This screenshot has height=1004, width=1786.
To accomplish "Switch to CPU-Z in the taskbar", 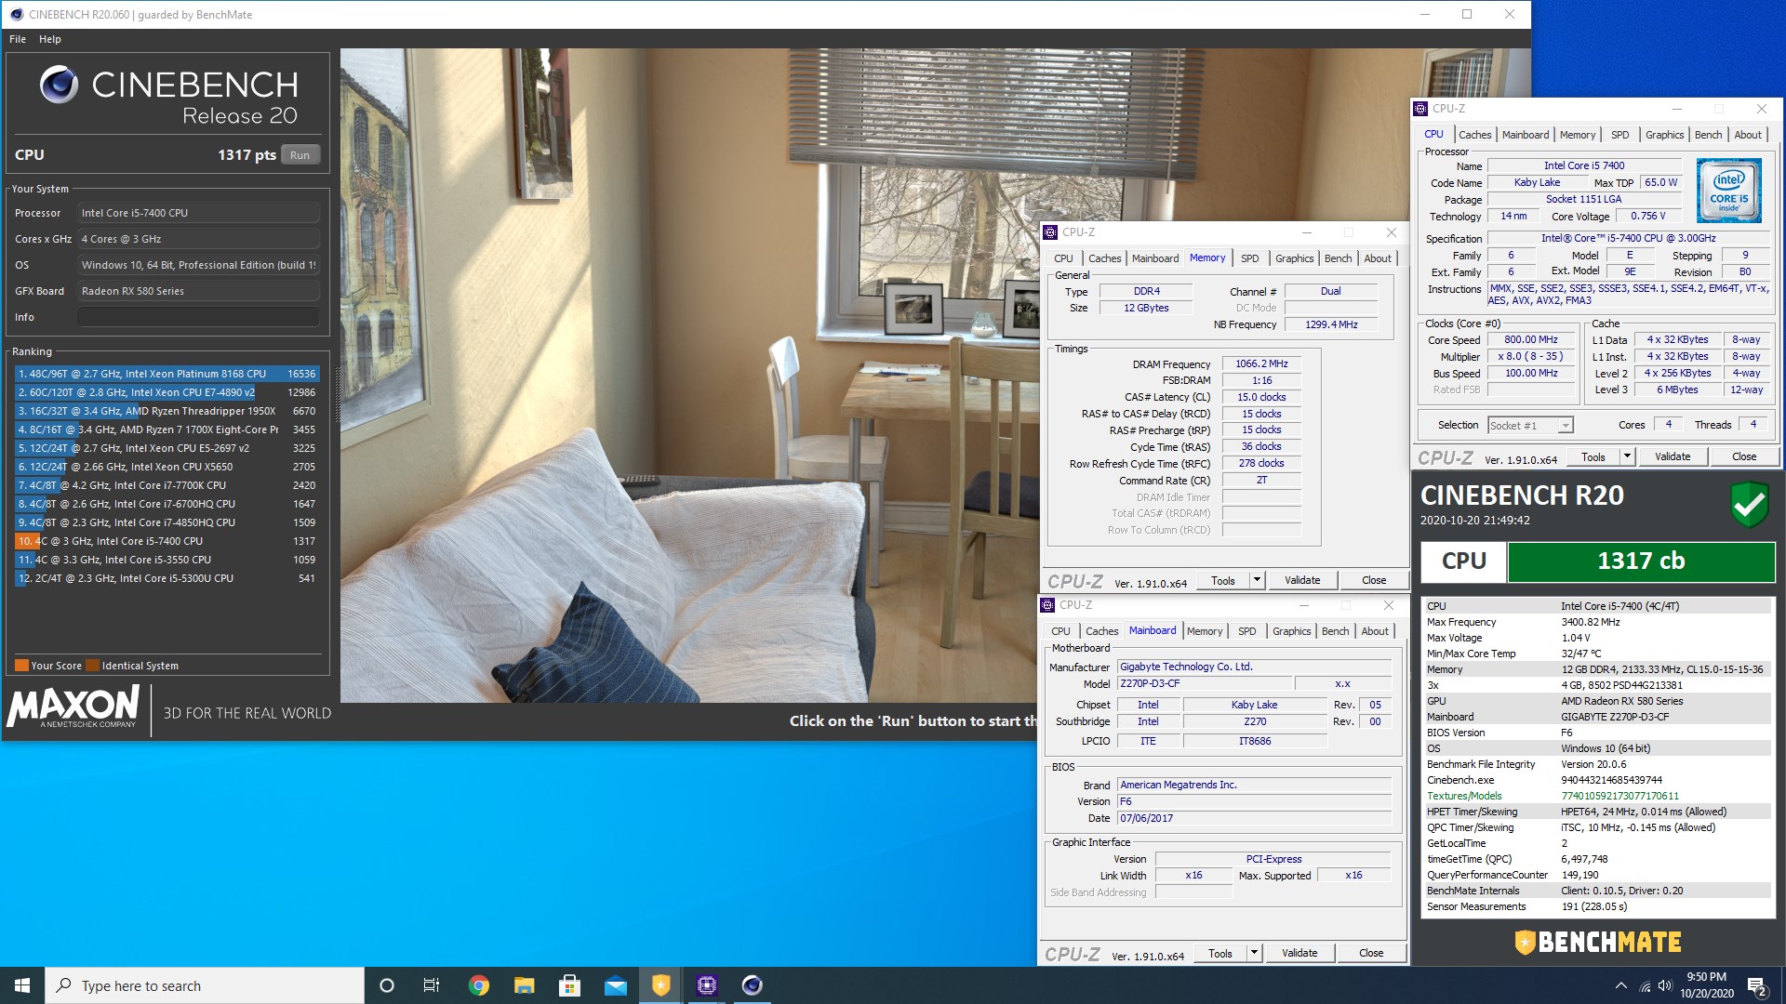I will click(x=707, y=985).
